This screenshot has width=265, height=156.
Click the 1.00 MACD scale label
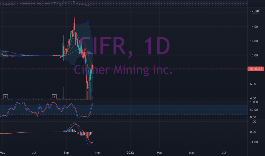(253, 122)
